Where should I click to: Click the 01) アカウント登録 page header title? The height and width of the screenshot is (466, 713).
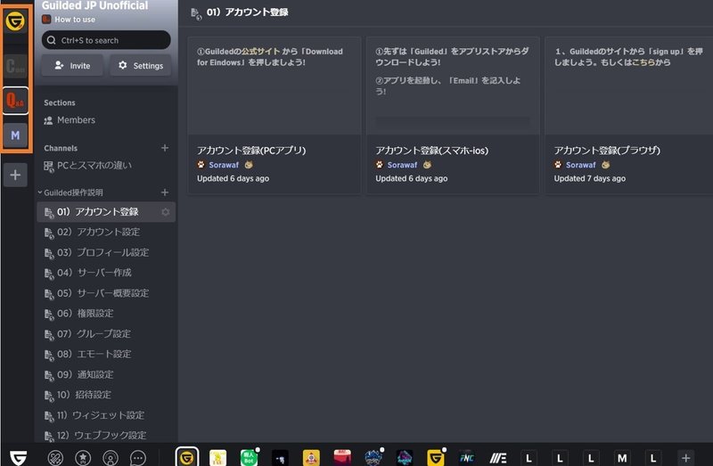pos(248,12)
